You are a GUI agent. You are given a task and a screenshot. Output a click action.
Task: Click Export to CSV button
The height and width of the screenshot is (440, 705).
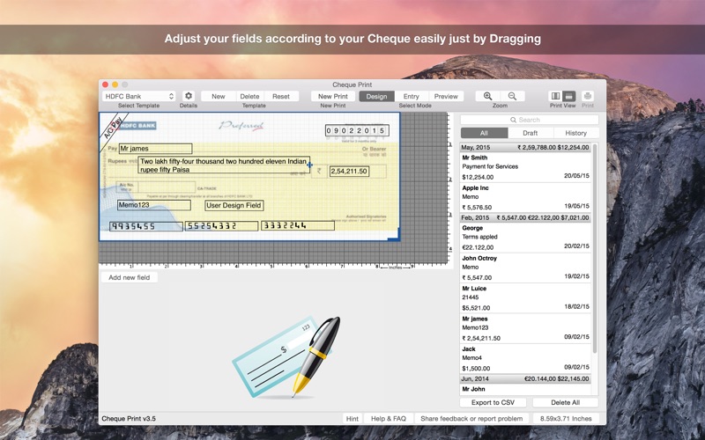point(493,402)
